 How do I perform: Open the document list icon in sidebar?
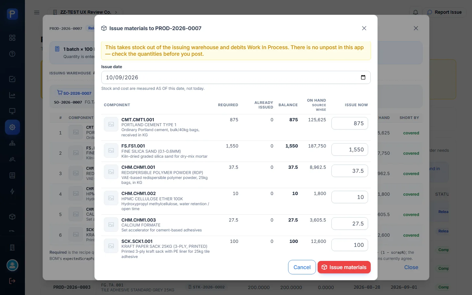coord(12,175)
